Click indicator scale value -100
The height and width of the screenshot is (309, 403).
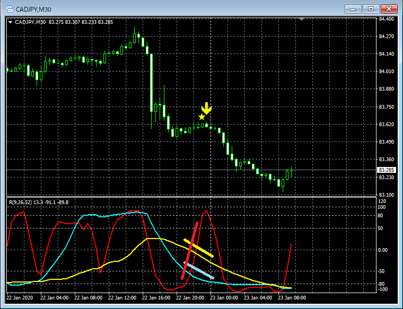coord(382,289)
